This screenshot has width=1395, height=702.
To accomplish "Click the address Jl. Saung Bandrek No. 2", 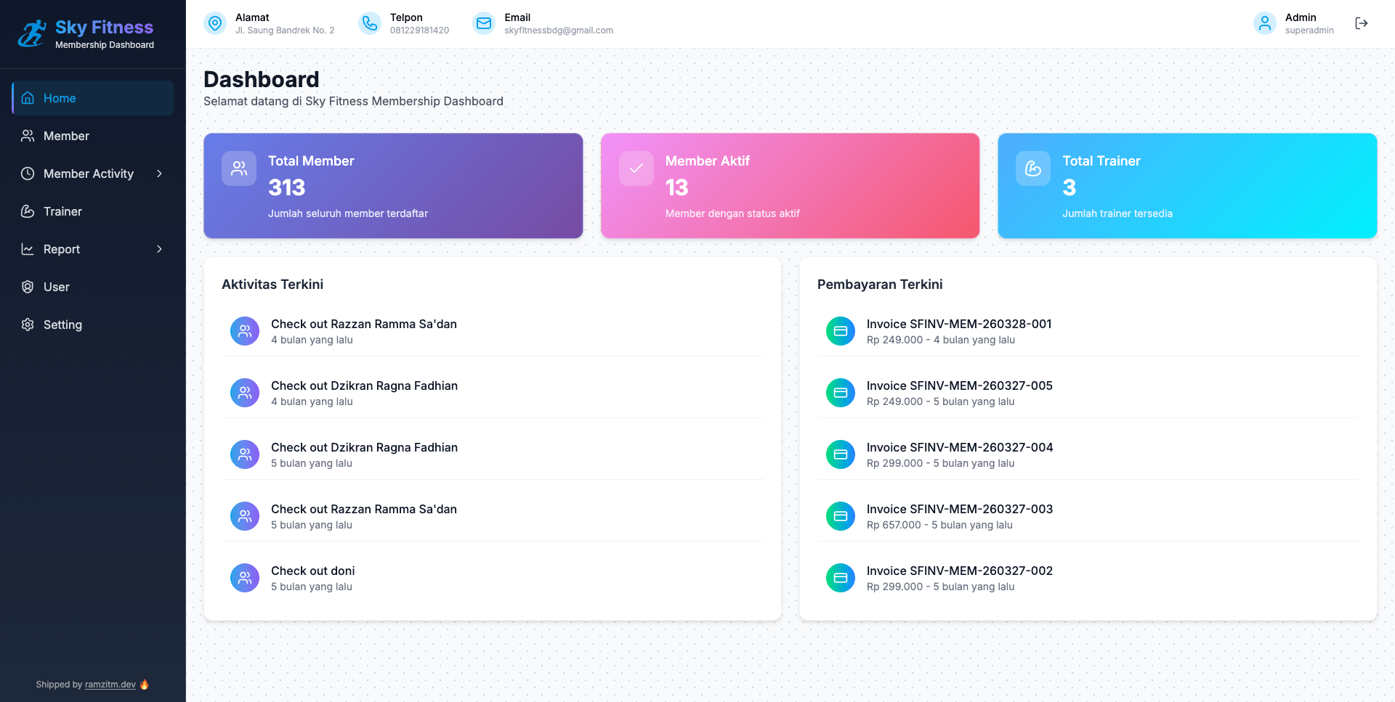I will click(285, 30).
